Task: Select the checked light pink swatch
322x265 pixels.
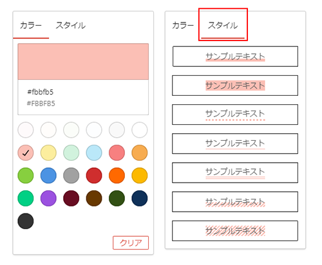Action: click(x=26, y=152)
